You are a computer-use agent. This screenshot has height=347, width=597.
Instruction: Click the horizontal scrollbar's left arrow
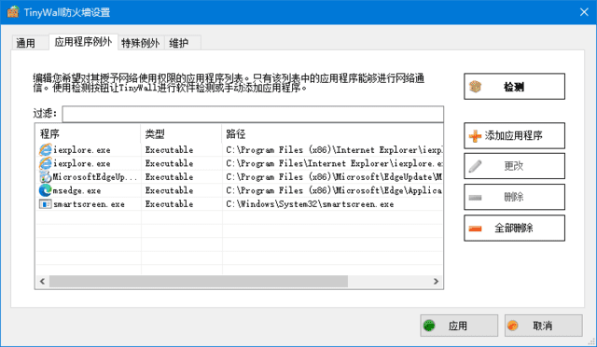coord(42,281)
